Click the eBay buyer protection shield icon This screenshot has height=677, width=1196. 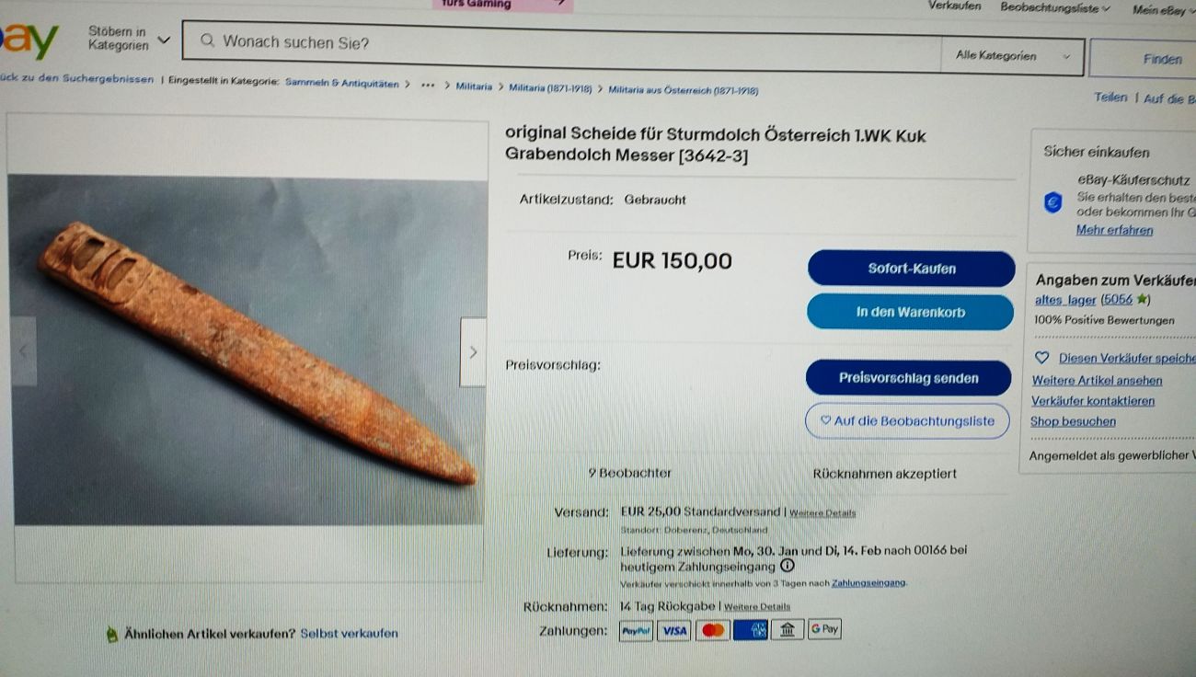(1052, 203)
